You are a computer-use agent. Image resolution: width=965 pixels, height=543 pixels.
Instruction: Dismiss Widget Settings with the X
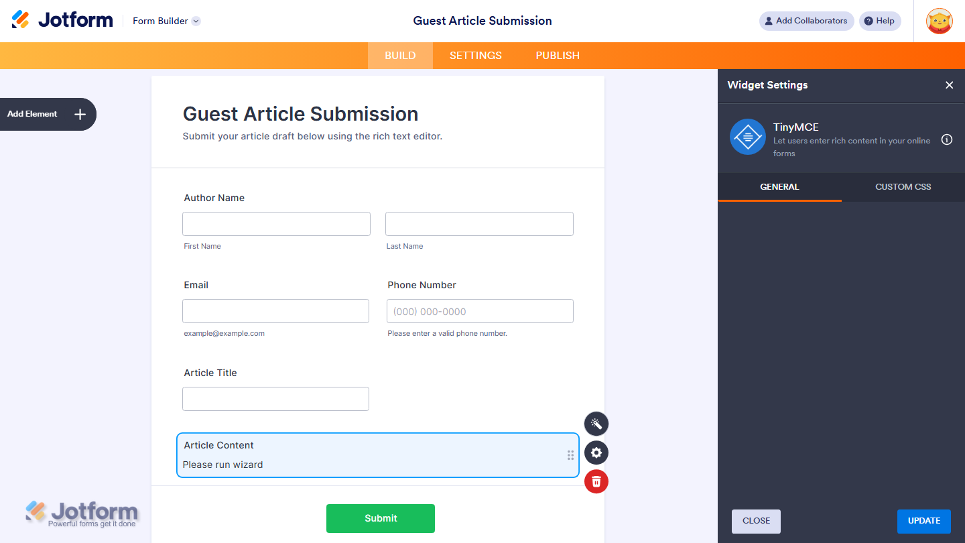[x=950, y=85]
